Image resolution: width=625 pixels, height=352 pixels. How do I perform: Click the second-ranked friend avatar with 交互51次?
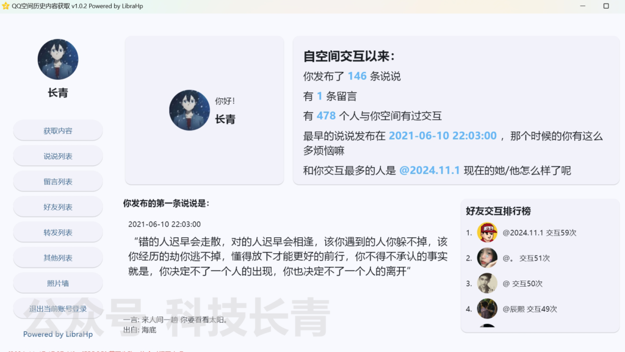(487, 258)
